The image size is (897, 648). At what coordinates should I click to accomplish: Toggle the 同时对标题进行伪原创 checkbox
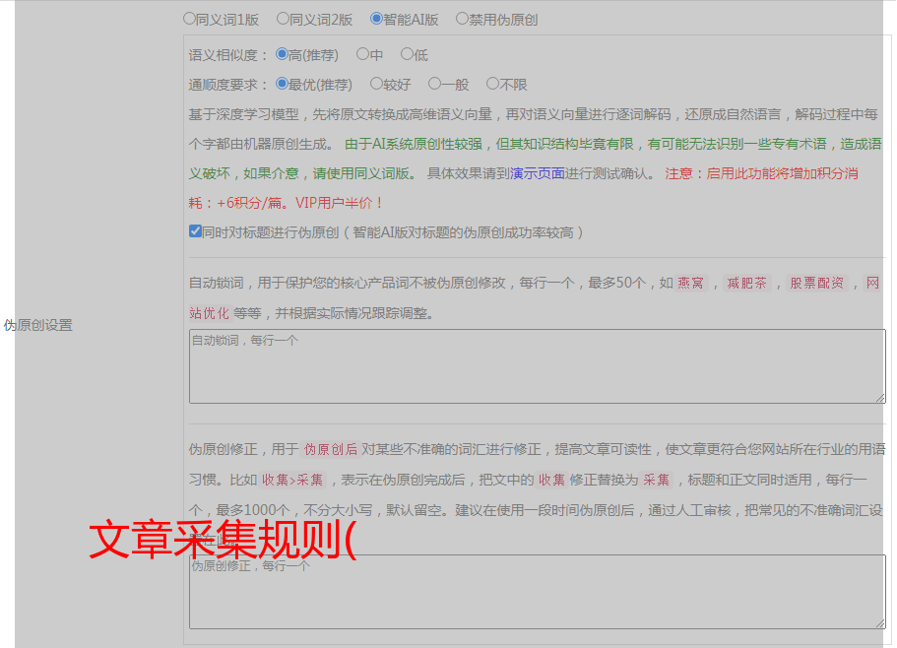coord(195,231)
